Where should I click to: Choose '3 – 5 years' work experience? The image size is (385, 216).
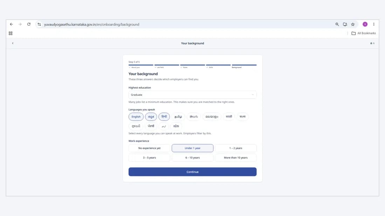pyautogui.click(x=149, y=158)
